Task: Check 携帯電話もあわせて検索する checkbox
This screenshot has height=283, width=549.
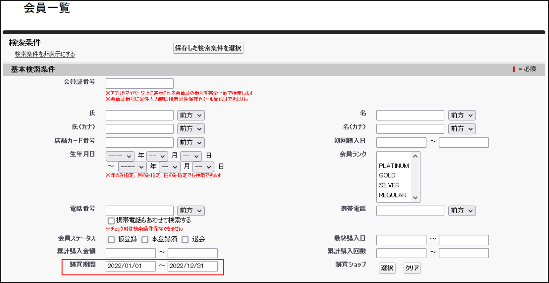Action: point(111,221)
